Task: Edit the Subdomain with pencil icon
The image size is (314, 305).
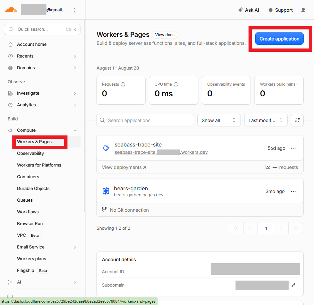Action: (x=294, y=285)
